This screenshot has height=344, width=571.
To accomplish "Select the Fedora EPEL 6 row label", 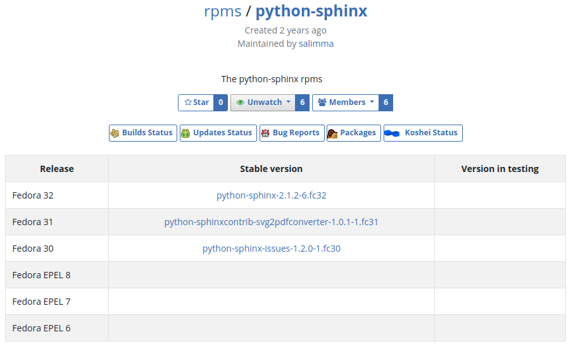I will point(41,328).
